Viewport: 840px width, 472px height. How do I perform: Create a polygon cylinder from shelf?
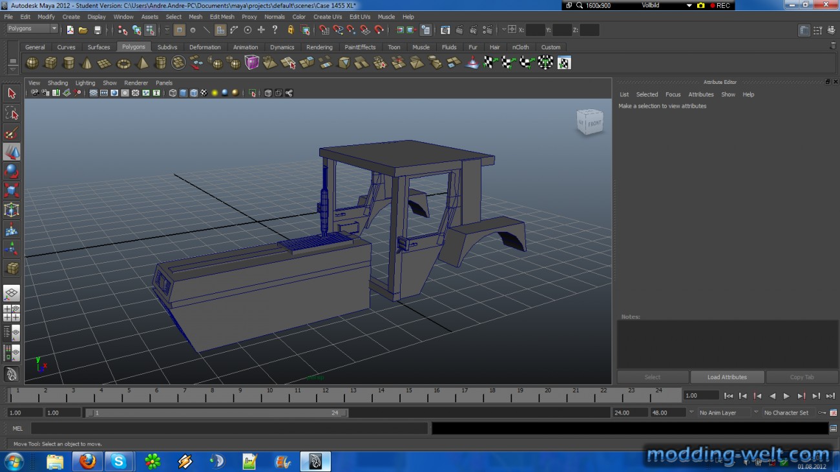coord(68,63)
